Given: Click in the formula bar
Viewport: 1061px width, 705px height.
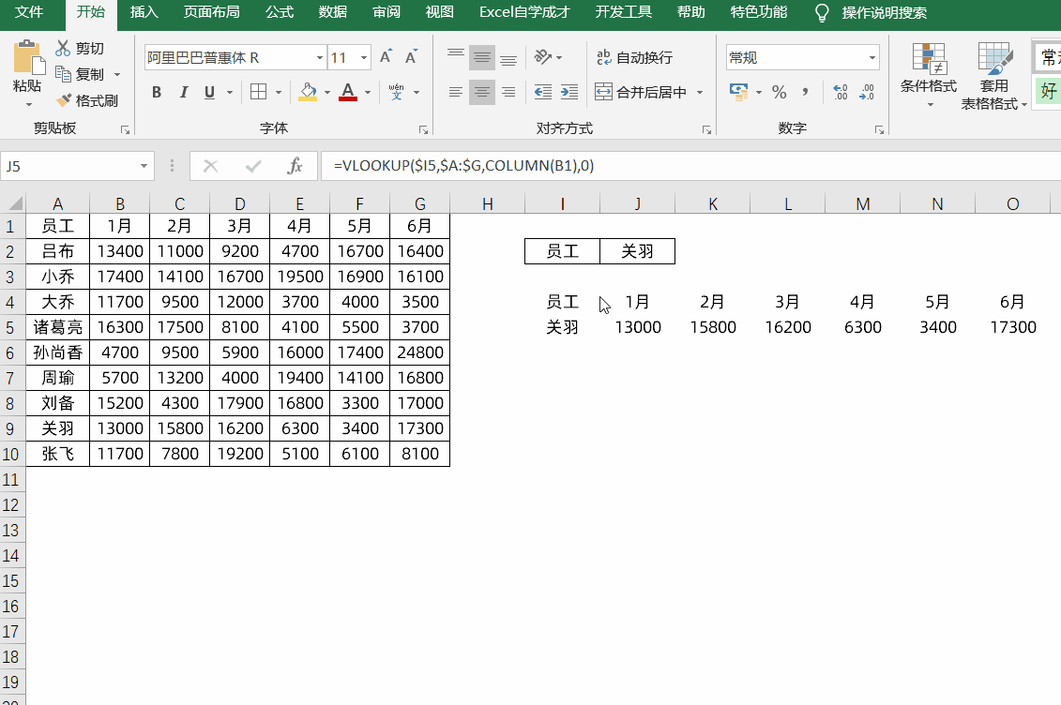Looking at the screenshot, I should (x=690, y=166).
